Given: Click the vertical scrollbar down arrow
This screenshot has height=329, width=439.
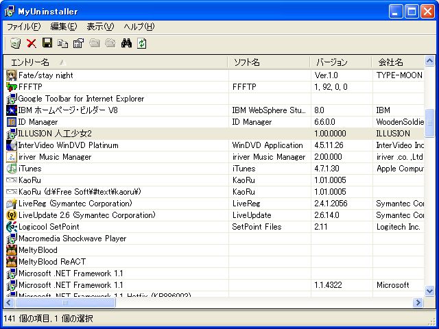Looking at the screenshot, I should click(x=429, y=291).
